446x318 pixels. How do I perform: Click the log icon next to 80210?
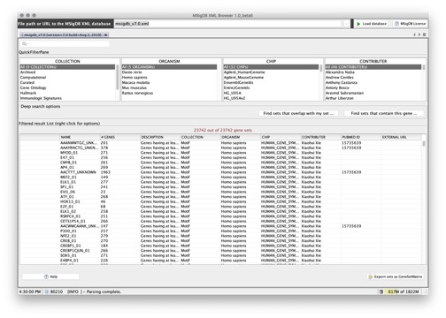(47, 291)
